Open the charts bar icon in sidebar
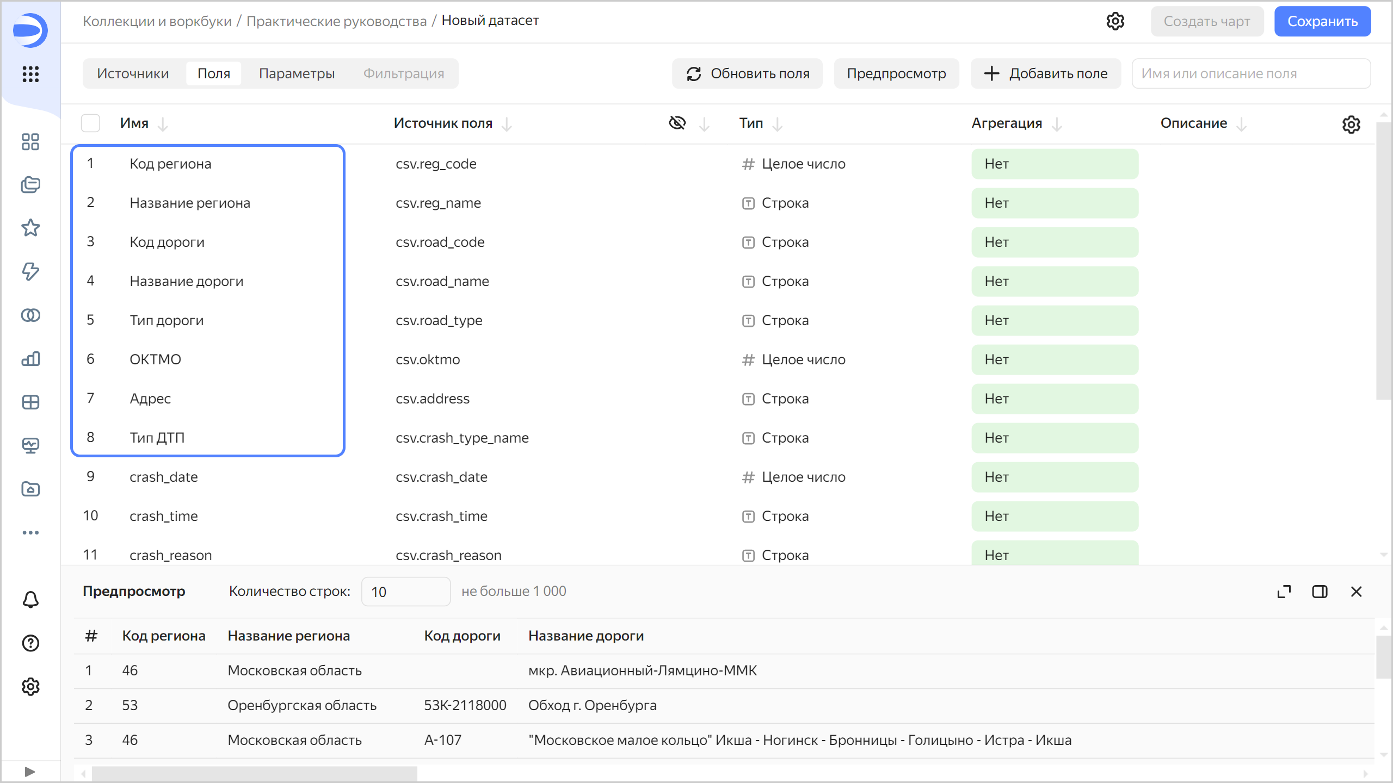1393x783 pixels. [30, 359]
